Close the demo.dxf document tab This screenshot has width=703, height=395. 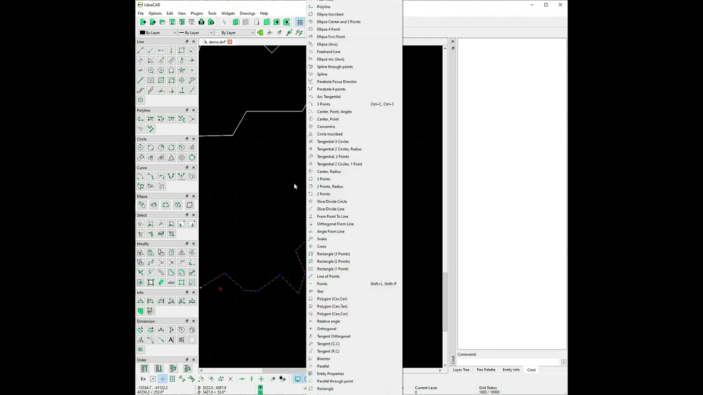[230, 42]
